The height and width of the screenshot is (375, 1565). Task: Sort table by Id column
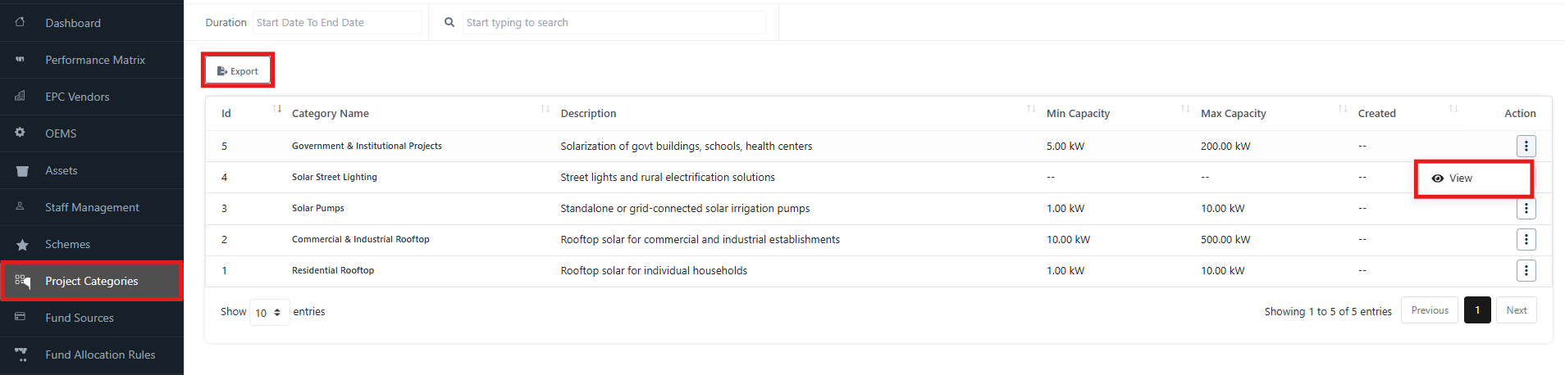(x=277, y=109)
